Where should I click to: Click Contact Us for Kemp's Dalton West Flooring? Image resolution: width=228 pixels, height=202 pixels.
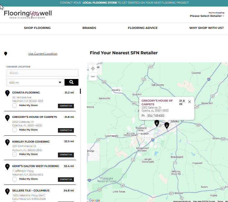(66, 179)
